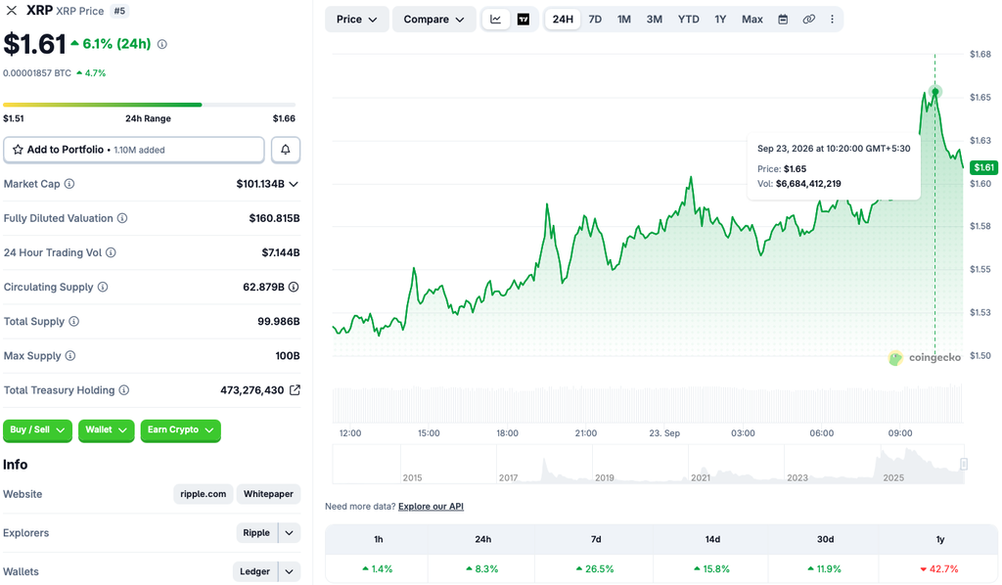Click the "#5" rank badge
Image resolution: width=1002 pixels, height=585 pixels.
tap(119, 11)
